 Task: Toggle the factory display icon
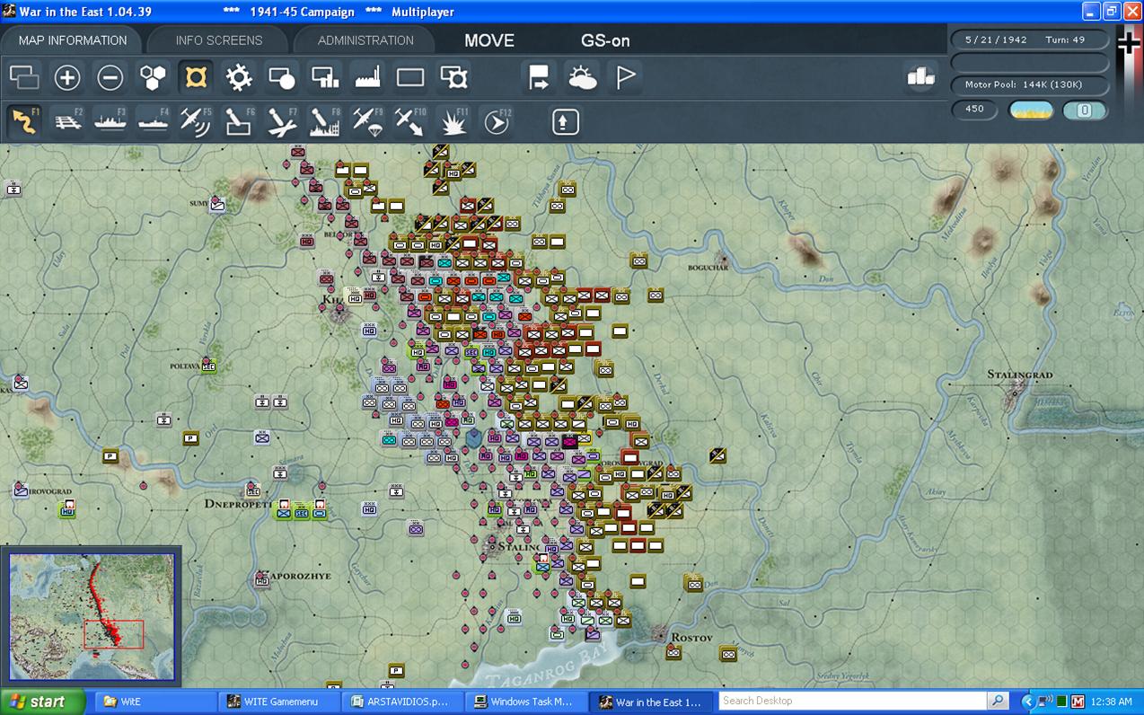(x=368, y=78)
